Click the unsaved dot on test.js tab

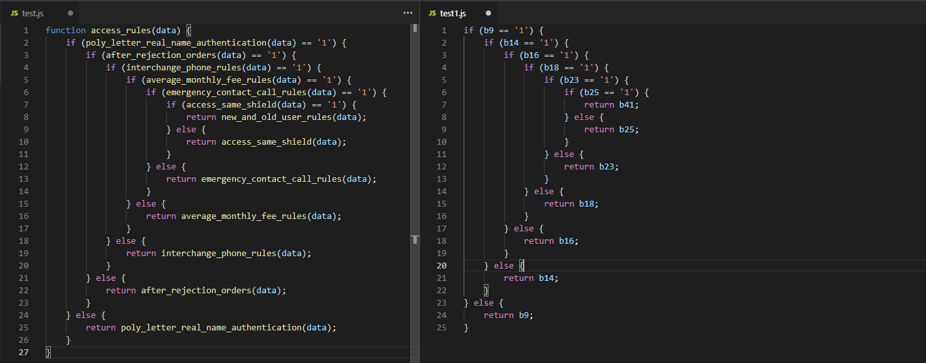(x=70, y=13)
